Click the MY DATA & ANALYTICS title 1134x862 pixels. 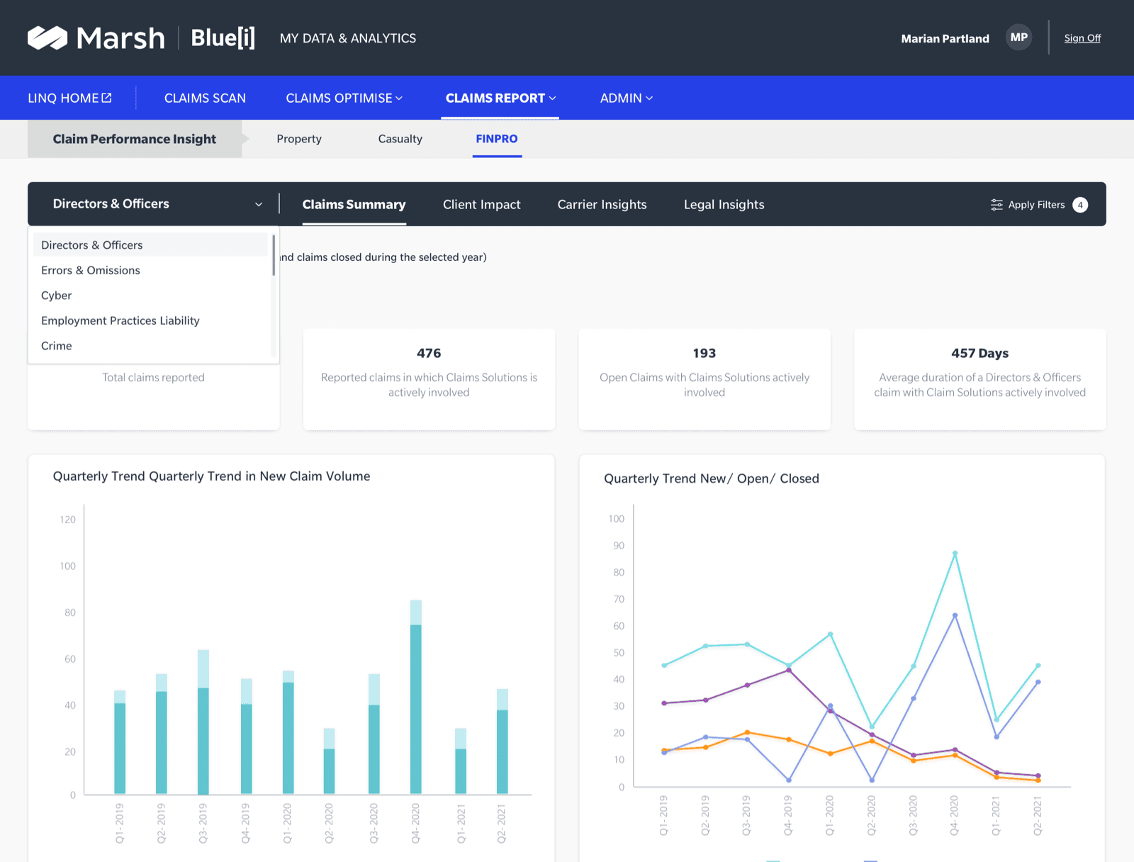tap(348, 38)
